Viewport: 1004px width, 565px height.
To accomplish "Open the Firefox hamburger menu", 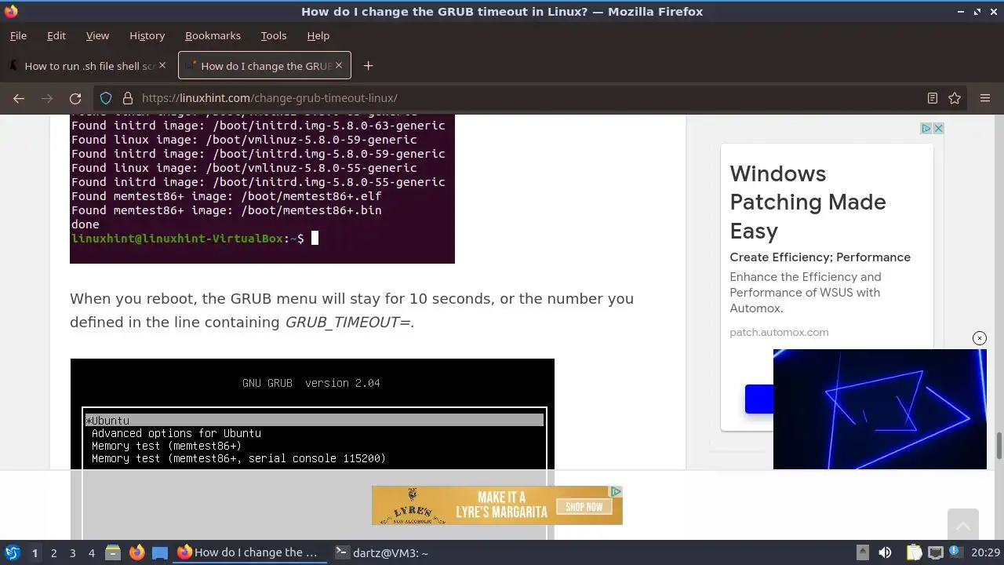I will 985,98.
